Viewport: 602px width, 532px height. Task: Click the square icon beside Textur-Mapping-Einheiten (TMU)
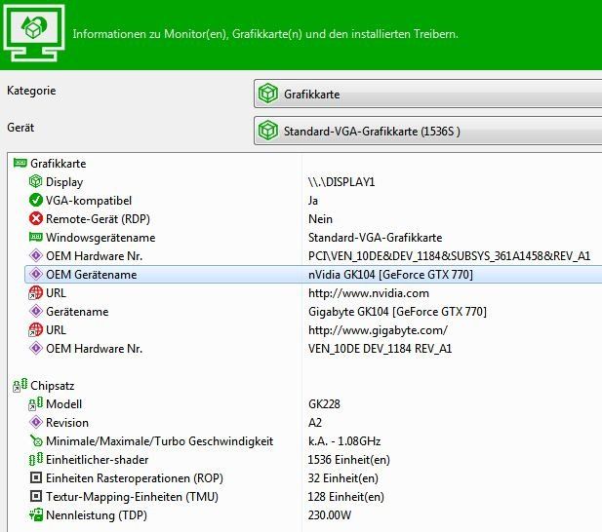click(36, 496)
